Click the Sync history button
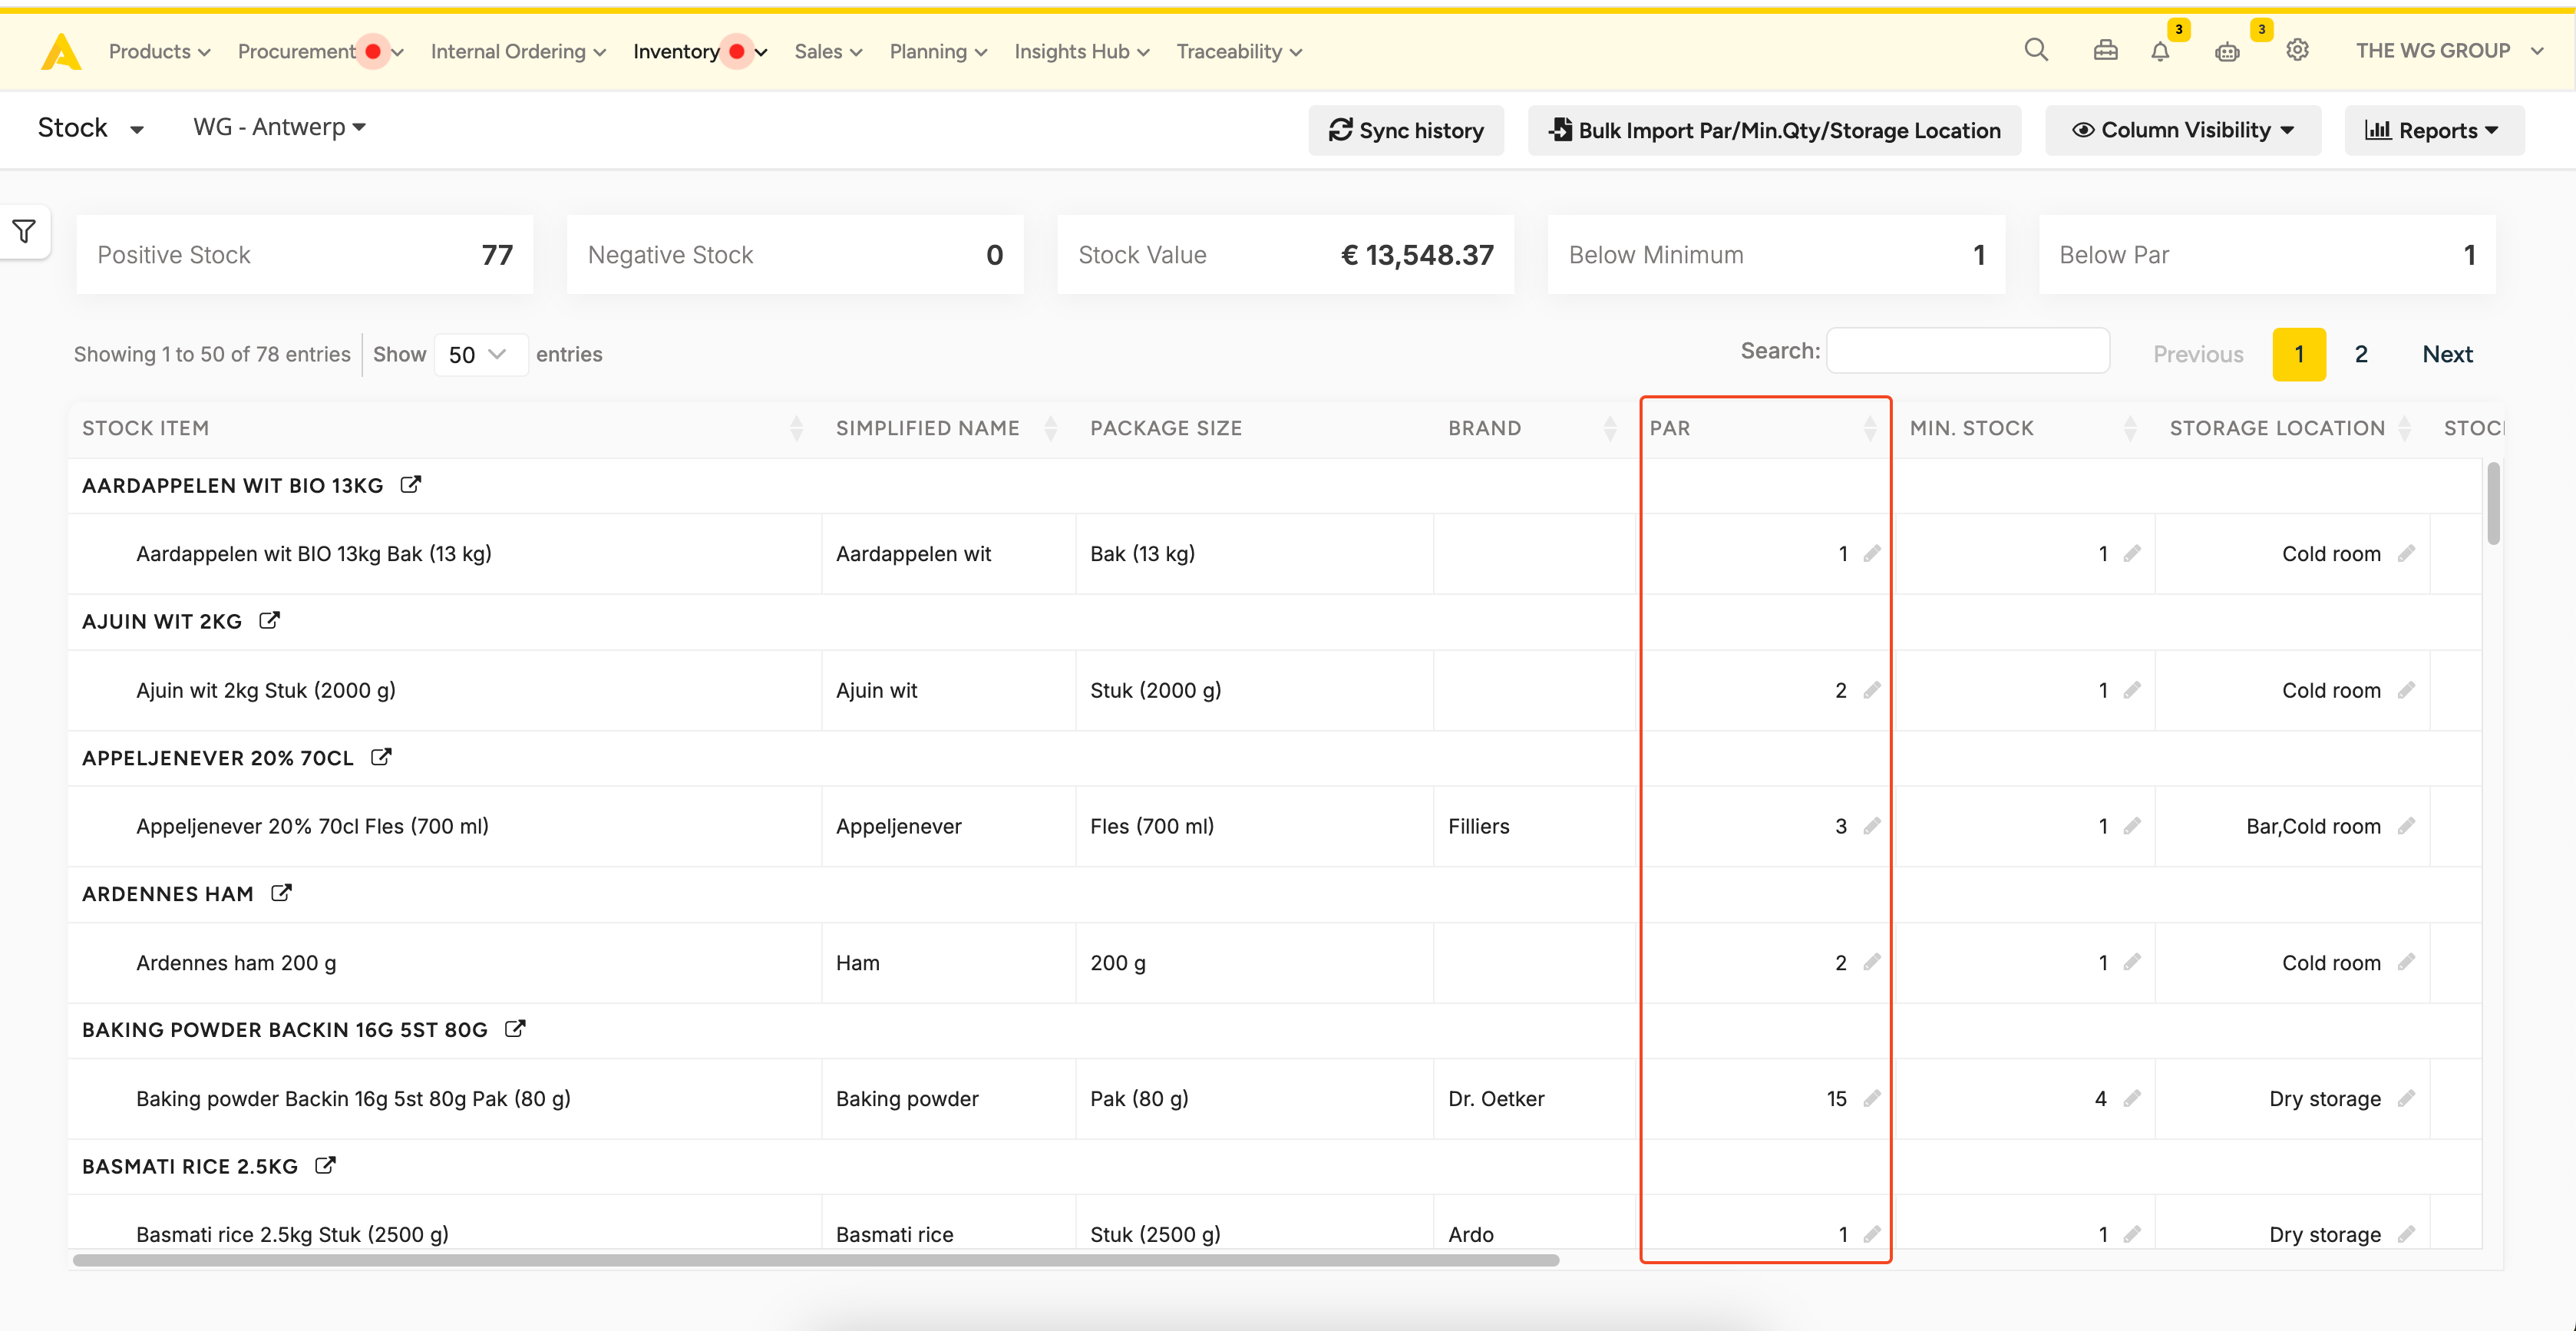 pos(1405,130)
